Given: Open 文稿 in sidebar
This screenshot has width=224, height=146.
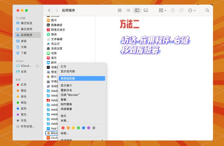Looking at the screenshot, I should (27, 47).
